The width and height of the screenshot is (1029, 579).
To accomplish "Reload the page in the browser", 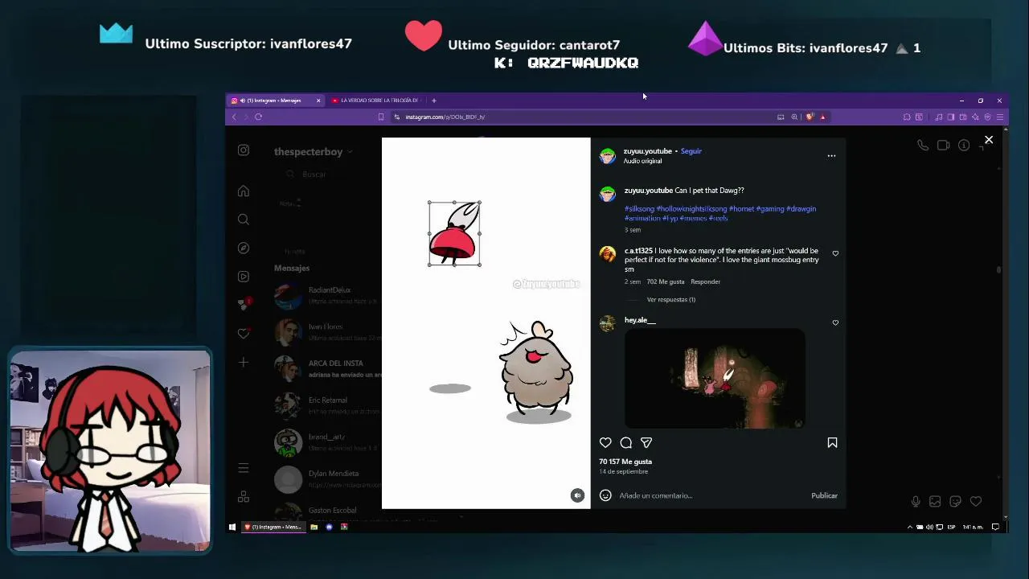I will click(x=258, y=117).
